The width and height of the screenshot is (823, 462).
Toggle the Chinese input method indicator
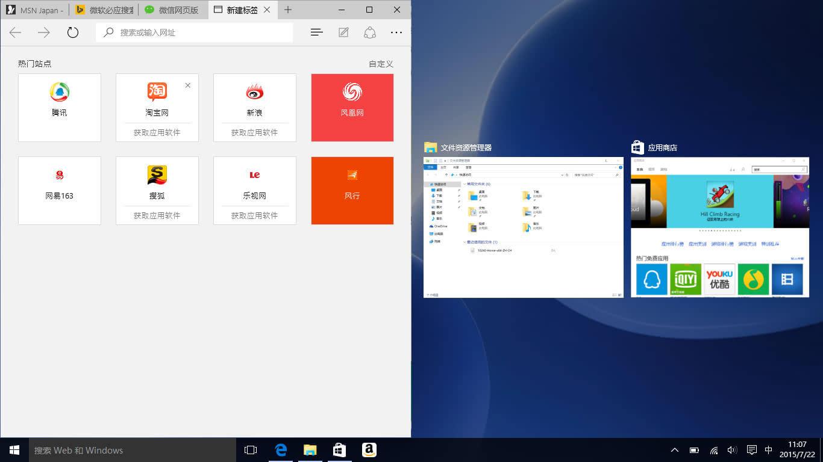pyautogui.click(x=768, y=450)
